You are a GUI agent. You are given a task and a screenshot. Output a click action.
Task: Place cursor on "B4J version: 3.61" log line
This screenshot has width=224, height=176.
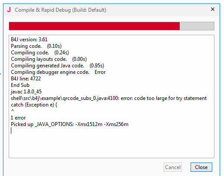click(29, 40)
